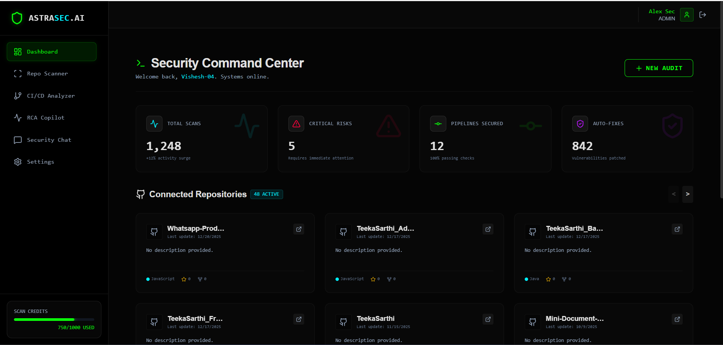This screenshot has width=723, height=345.
Task: Open external link for Whatsapp-Prod... repository
Action: [x=299, y=229]
